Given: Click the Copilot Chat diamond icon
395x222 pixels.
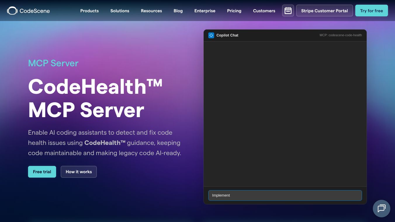Looking at the screenshot, I should pos(211,35).
